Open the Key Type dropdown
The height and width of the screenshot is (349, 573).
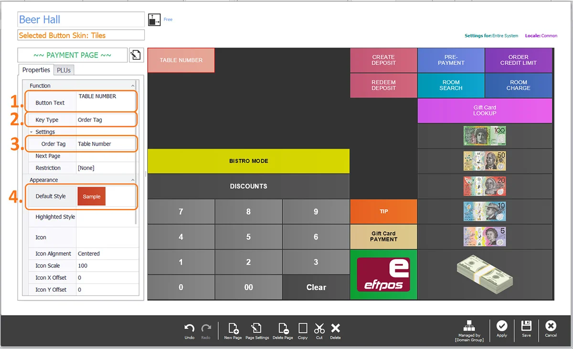pyautogui.click(x=107, y=120)
